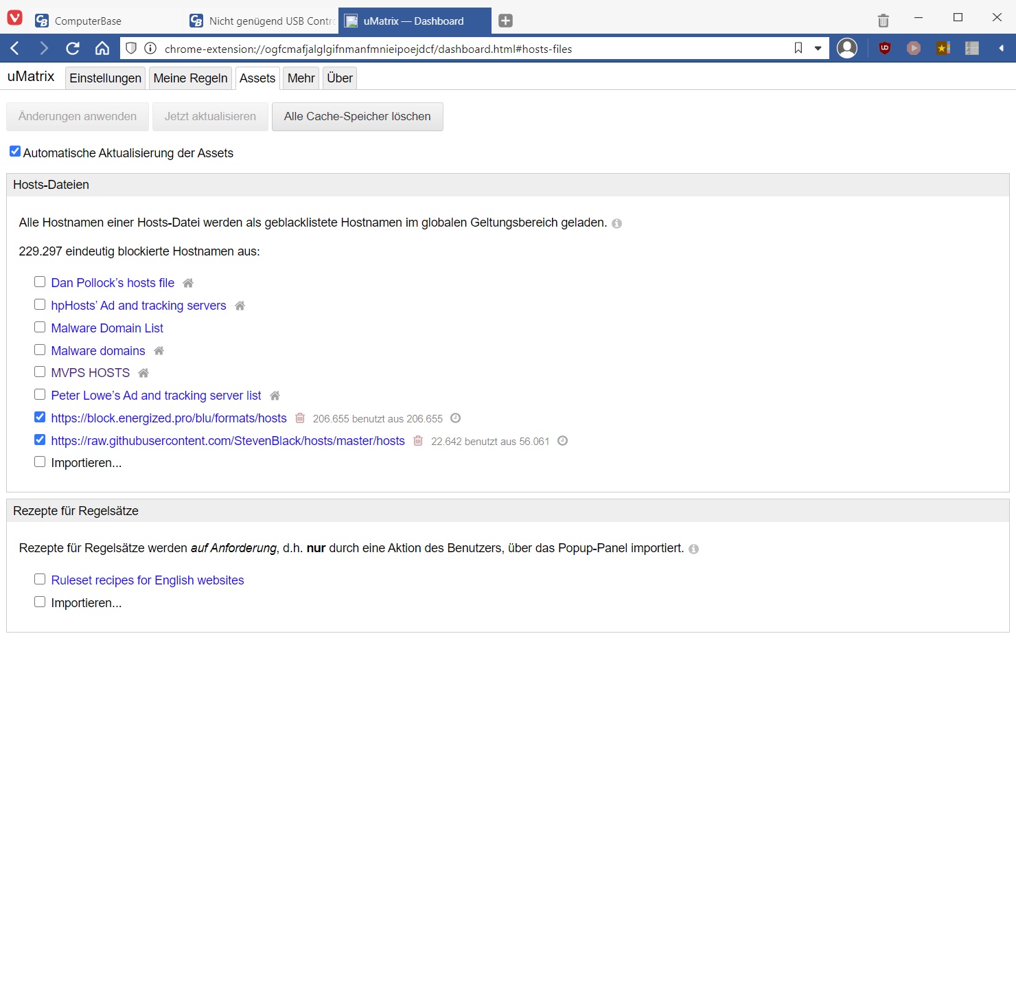Go to the home page
Viewport: 1016px width, 989px height.
(102, 48)
